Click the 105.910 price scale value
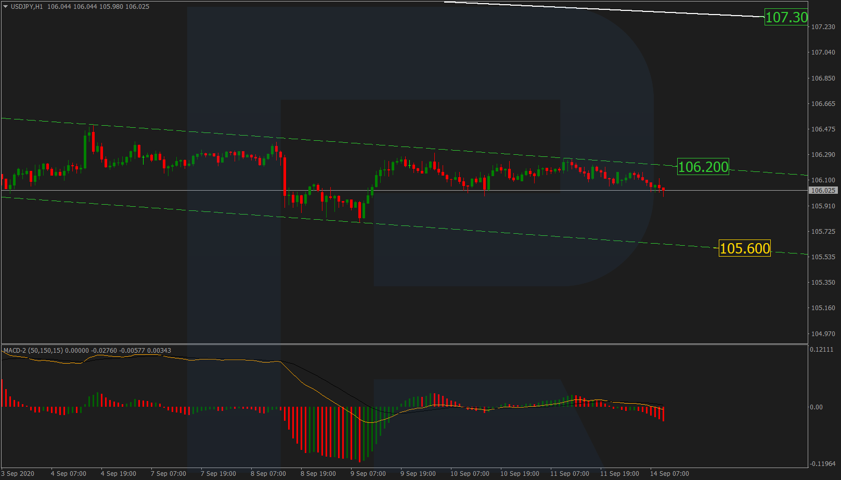This screenshot has width=841, height=480. 823,206
